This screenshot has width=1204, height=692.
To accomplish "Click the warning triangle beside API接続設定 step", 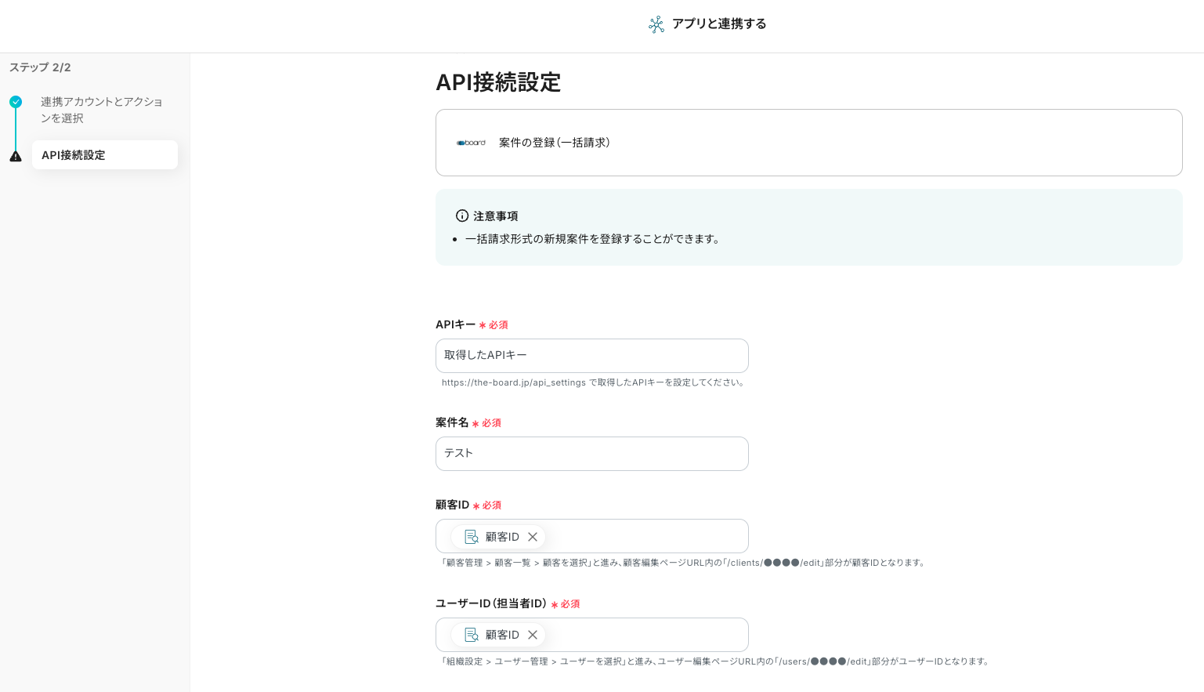I will tap(16, 156).
